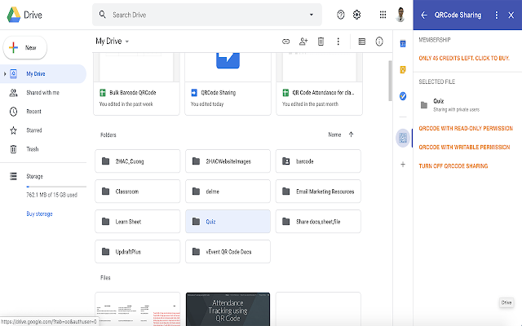
Task: Show the view details info icon
Action: [379, 42]
